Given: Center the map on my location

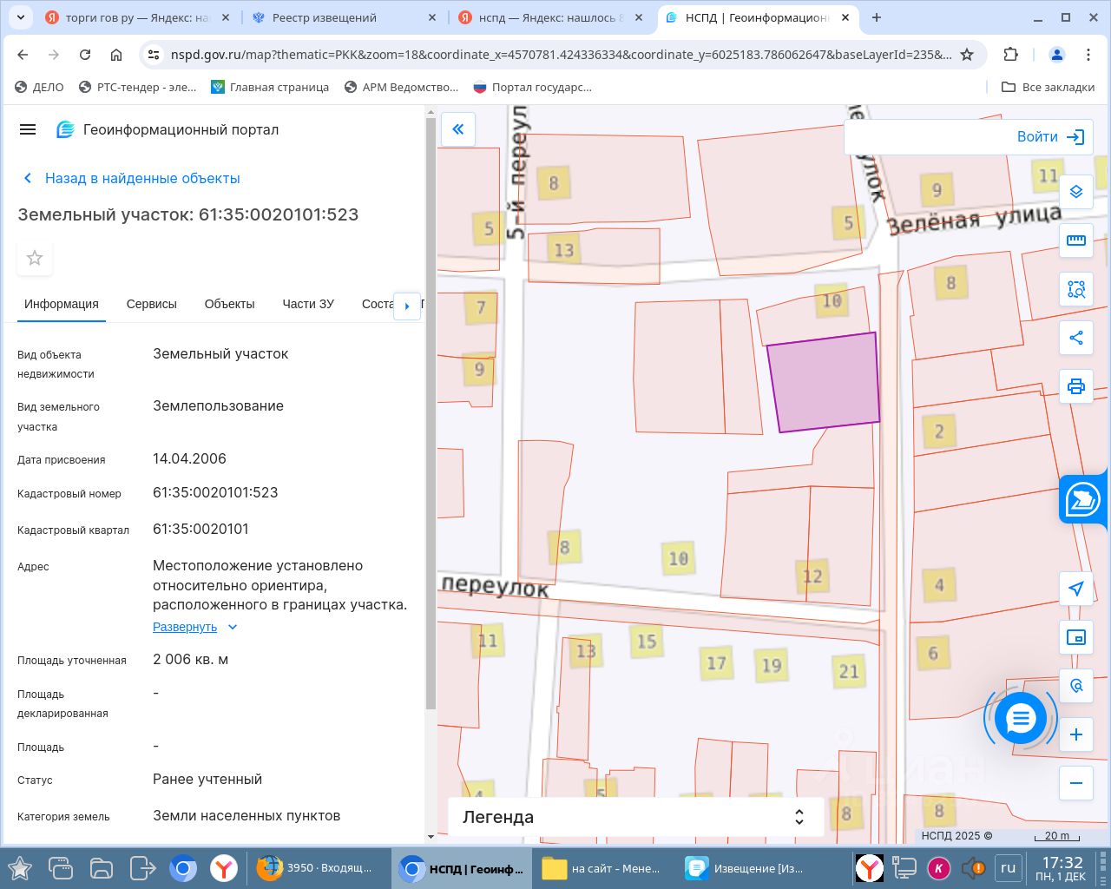Looking at the screenshot, I should coord(1076,589).
